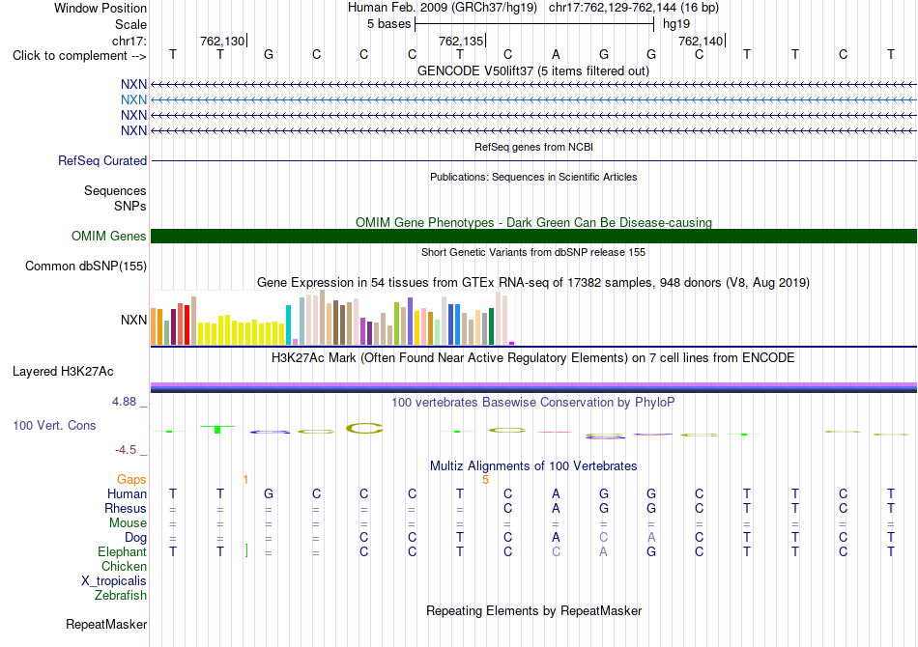
Task: Click the orange gap number 5
Action: [485, 480]
